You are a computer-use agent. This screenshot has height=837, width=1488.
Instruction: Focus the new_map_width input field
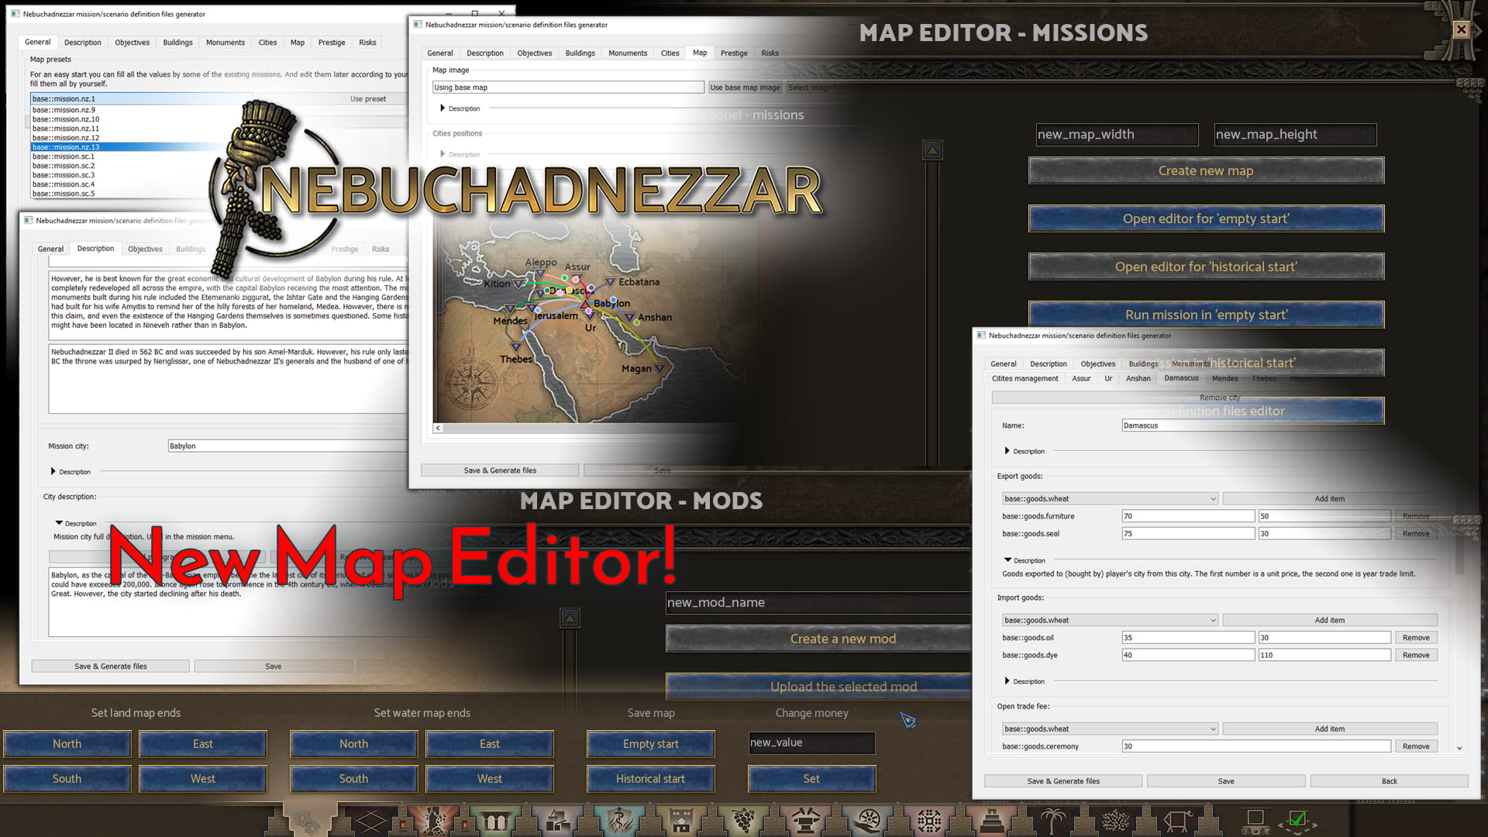coord(1118,135)
